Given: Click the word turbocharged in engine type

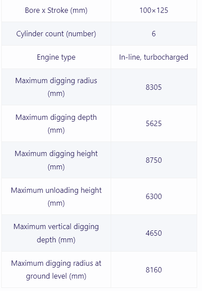Looking at the screenshot, I should coord(166,57).
